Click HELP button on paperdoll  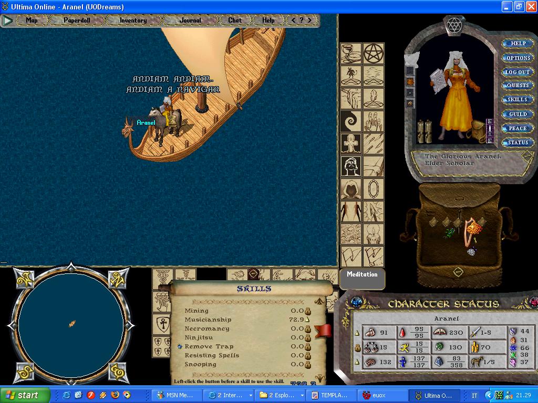(x=518, y=44)
